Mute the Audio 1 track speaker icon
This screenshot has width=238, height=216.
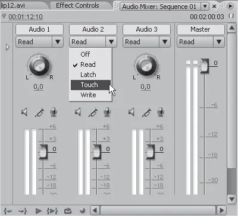(24, 112)
